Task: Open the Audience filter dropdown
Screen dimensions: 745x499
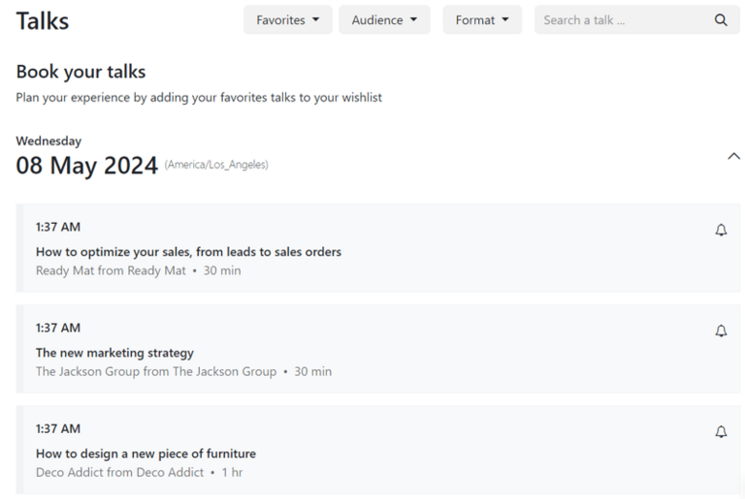Action: coord(384,20)
